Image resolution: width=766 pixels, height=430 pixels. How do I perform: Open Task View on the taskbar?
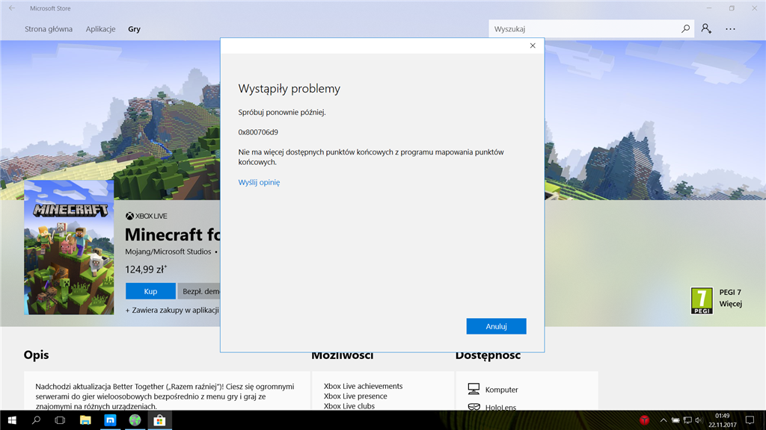tap(60, 420)
